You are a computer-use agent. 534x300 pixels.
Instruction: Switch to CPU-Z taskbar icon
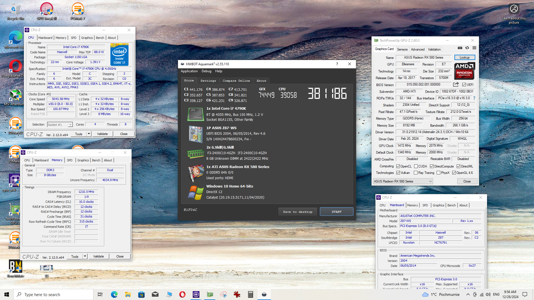pos(196,294)
